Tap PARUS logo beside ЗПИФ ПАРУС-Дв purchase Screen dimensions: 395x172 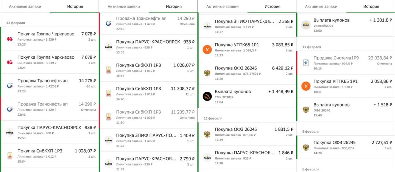[207, 26]
